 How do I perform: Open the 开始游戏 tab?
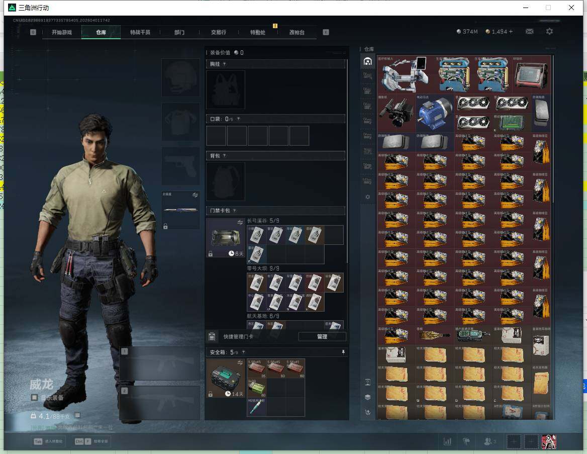coord(62,32)
